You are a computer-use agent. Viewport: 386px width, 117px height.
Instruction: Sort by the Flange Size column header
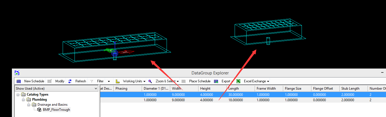297,89
